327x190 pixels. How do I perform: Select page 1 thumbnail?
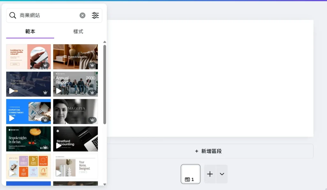191,174
